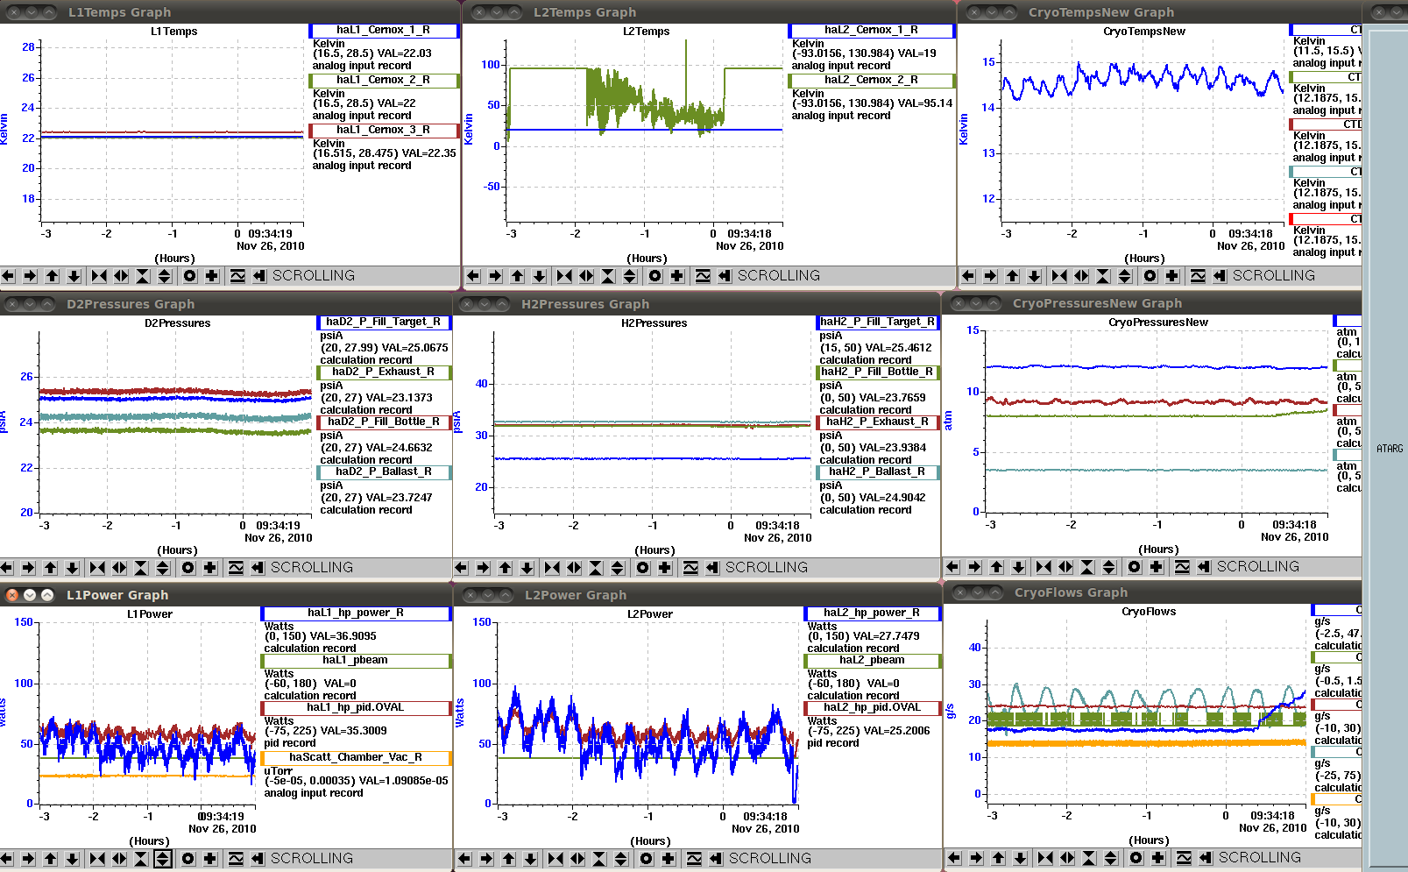
Task: Click the bowtie time-axis zoom icon in CryoFlows toolbar
Action: [1045, 858]
